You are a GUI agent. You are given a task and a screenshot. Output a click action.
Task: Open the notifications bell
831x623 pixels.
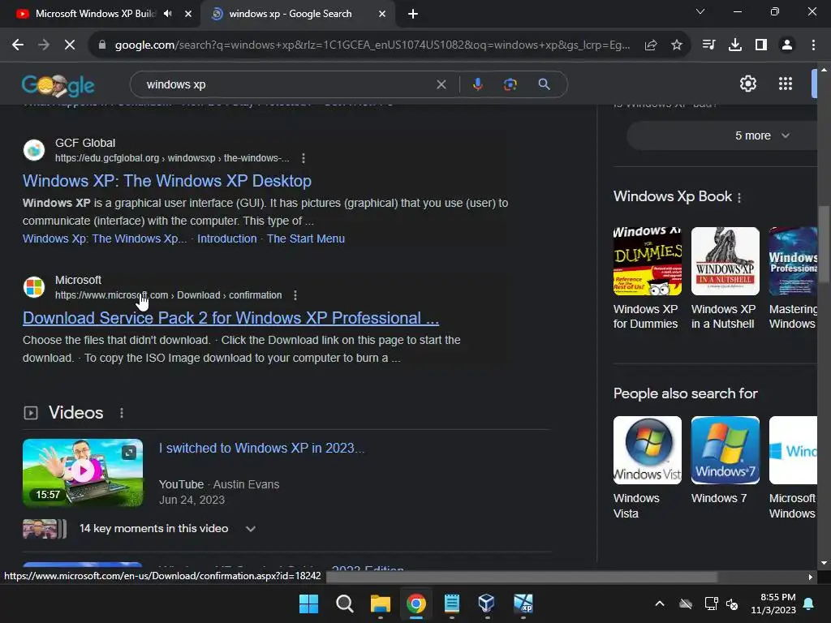(x=809, y=604)
